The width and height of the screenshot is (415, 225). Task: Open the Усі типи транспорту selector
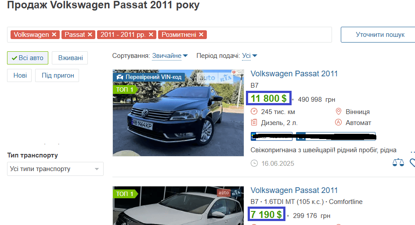(55, 169)
